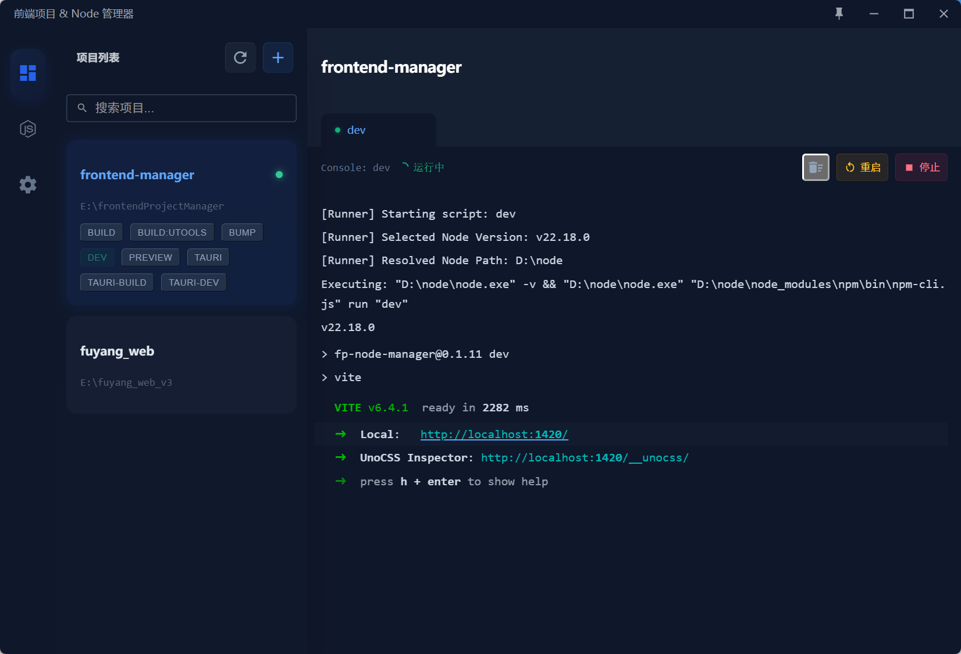This screenshot has width=961, height=654.
Task: Switch to the dev console tab
Action: coord(356,130)
